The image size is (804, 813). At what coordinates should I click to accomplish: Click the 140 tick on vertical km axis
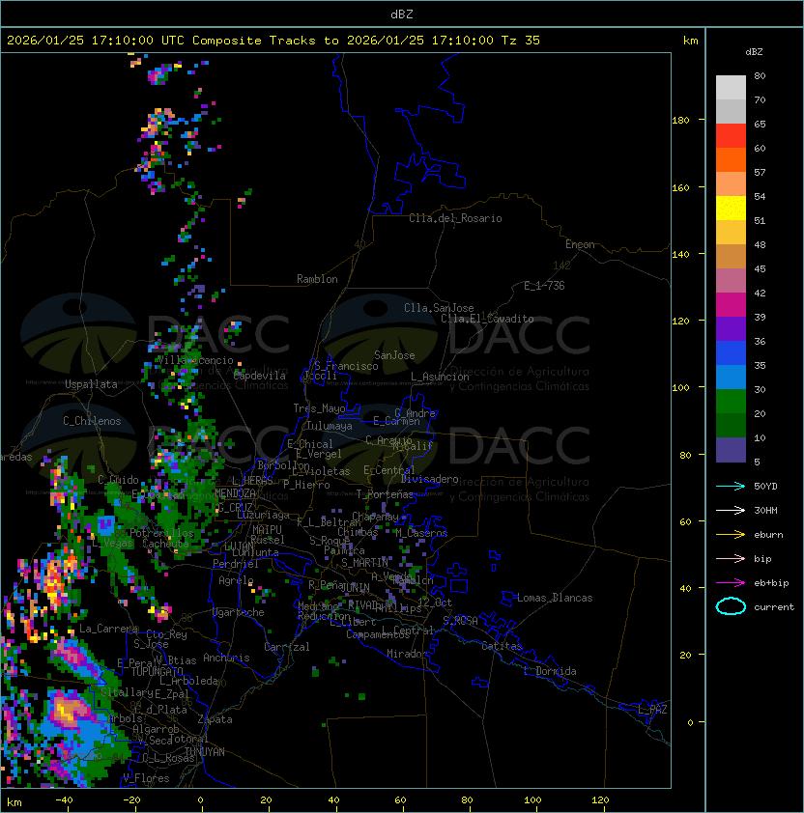pyautogui.click(x=680, y=255)
